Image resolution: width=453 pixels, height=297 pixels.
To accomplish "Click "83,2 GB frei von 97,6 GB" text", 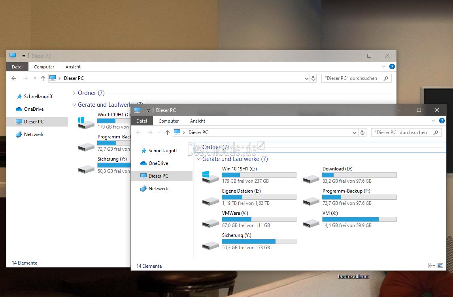I will (x=347, y=181).
